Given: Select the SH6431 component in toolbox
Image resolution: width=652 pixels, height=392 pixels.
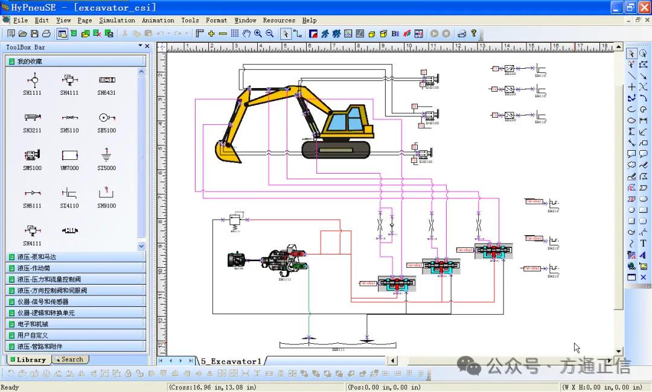Looking at the screenshot, I should [x=107, y=84].
